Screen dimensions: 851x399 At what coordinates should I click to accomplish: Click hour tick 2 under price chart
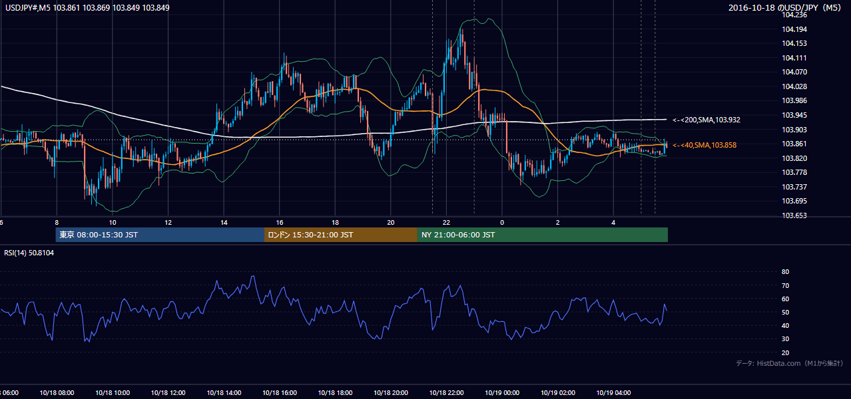click(558, 223)
